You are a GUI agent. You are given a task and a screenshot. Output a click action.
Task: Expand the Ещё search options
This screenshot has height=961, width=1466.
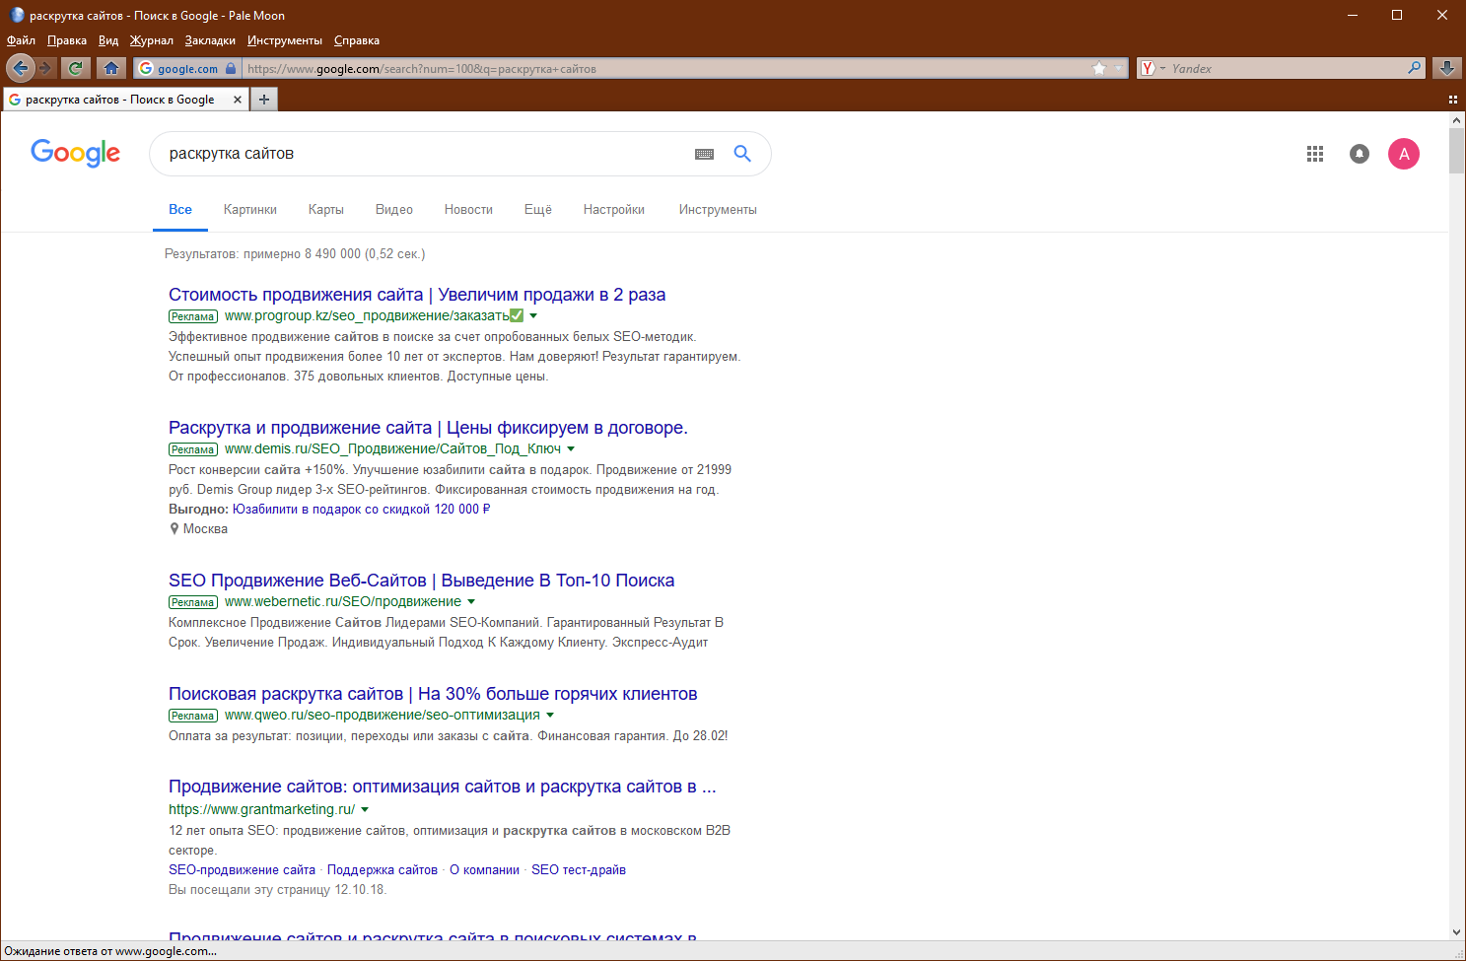[538, 210]
